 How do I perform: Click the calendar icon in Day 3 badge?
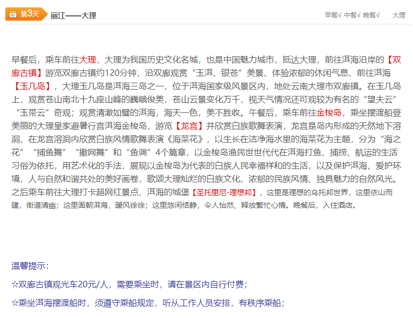point(13,14)
